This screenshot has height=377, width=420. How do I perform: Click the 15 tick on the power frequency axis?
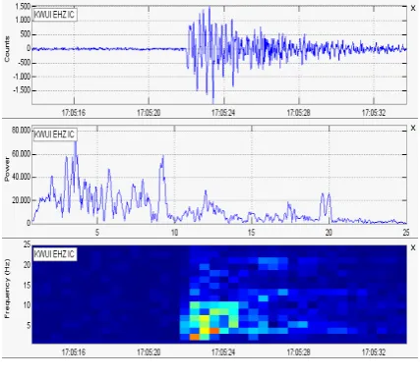pos(252,233)
